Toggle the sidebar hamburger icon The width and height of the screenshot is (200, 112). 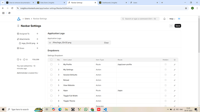click(18, 26)
